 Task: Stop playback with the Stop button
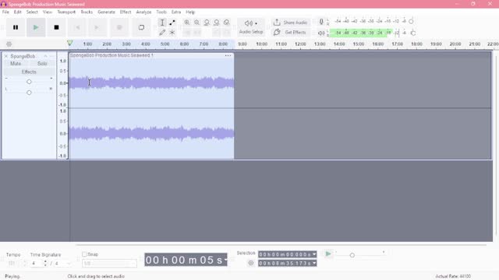coord(56,27)
